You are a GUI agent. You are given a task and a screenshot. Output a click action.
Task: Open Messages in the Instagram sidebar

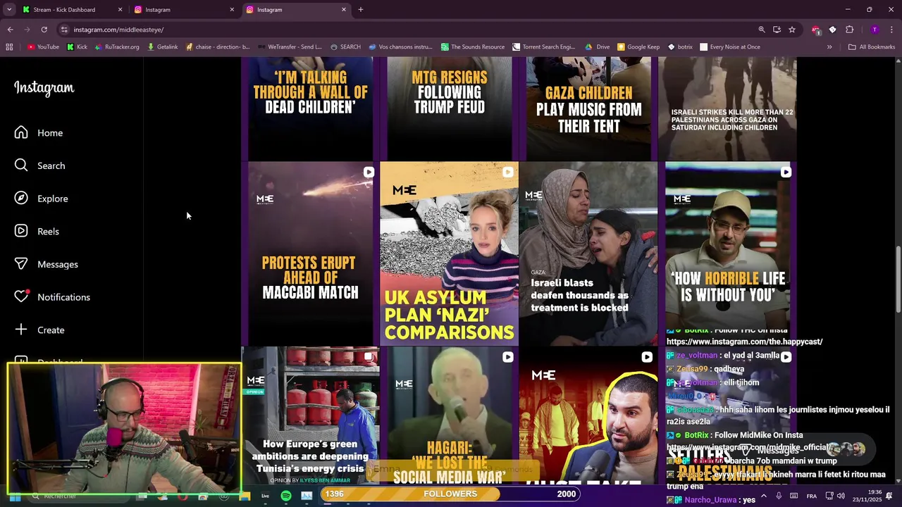pos(47,264)
